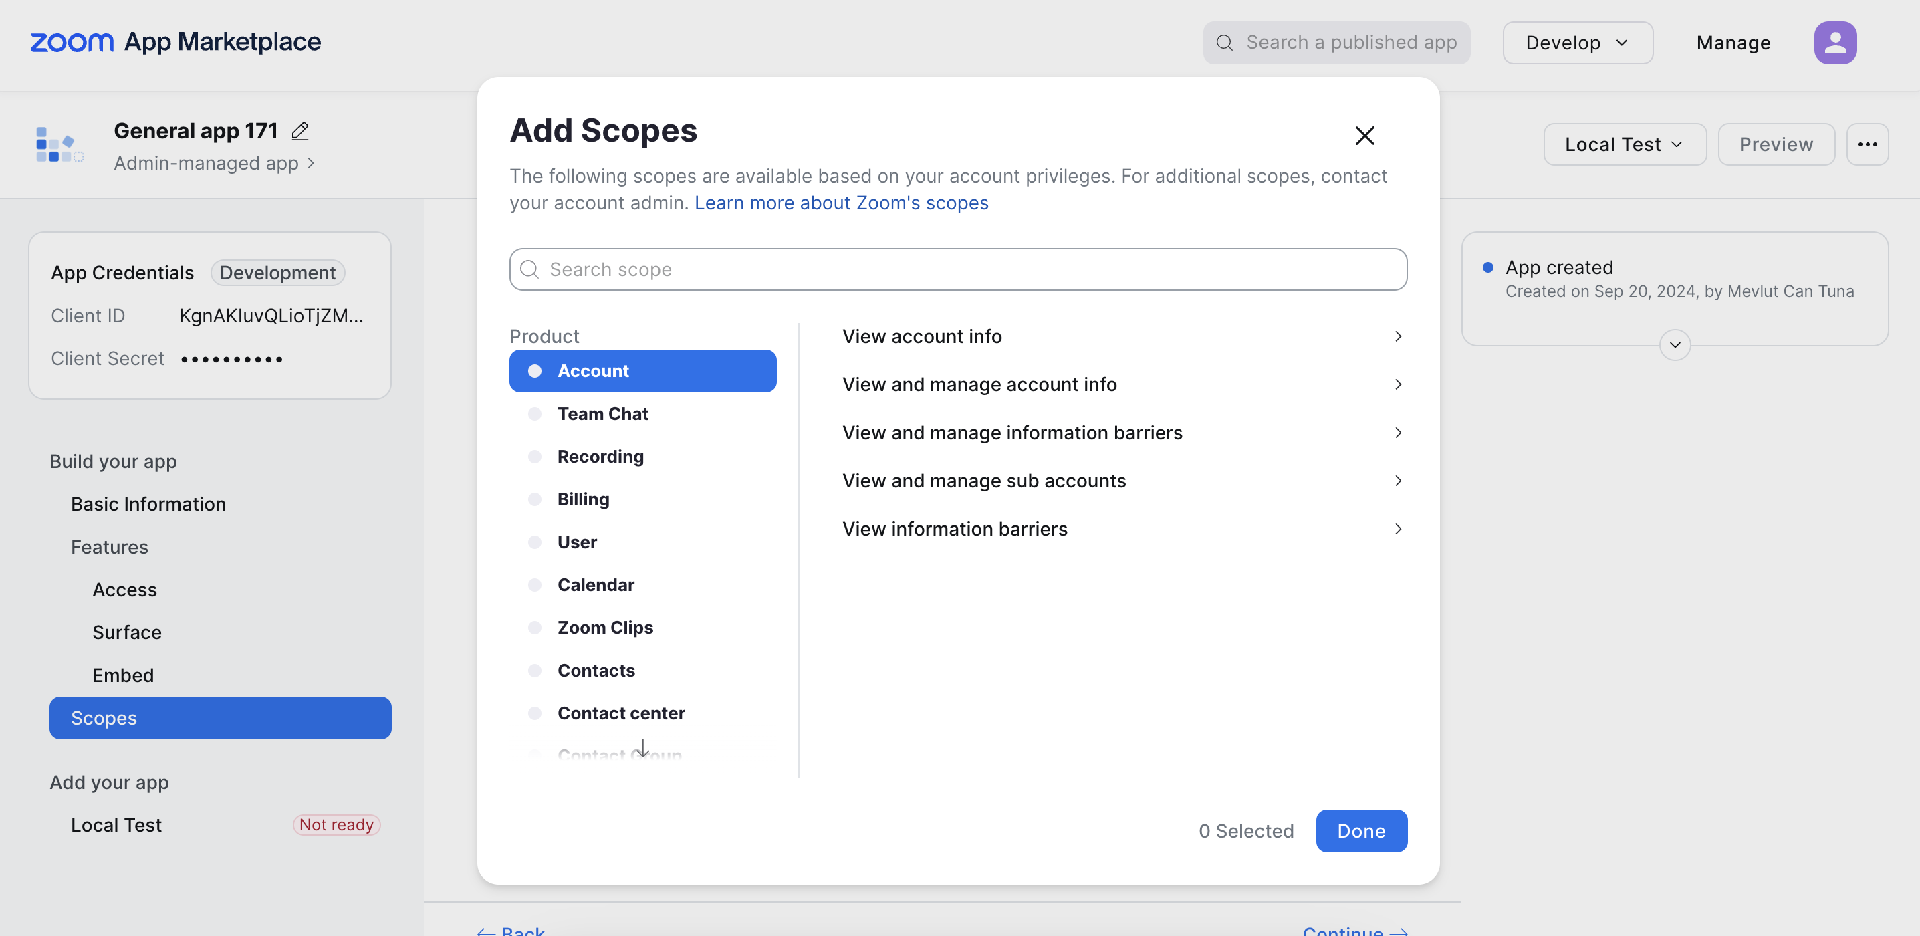Open the Local Test dropdown

pos(1624,144)
